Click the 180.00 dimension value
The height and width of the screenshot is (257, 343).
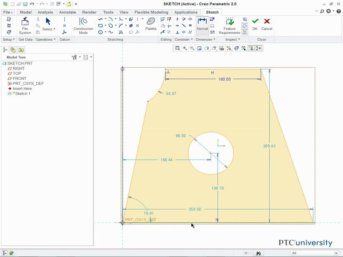[x=224, y=79]
